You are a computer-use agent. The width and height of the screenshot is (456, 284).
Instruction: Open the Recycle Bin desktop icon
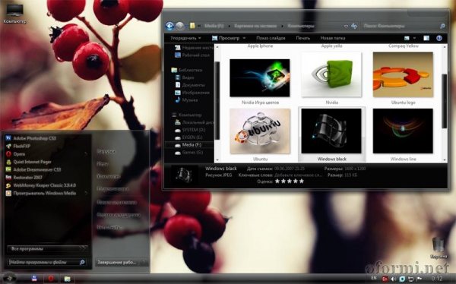[x=439, y=248]
